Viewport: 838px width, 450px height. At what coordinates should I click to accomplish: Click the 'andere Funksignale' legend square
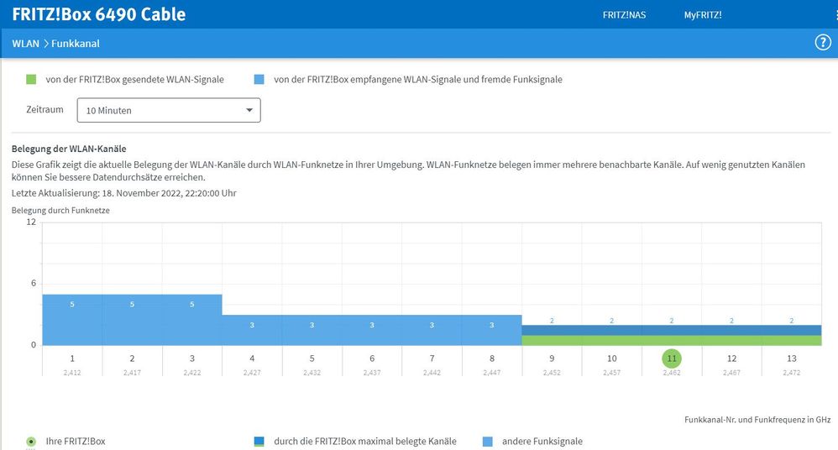pyautogui.click(x=488, y=441)
